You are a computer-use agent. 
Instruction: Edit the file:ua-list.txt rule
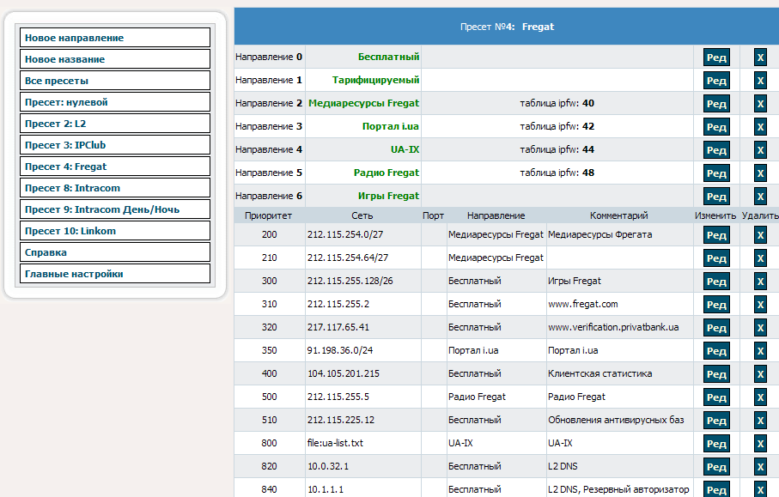[x=716, y=444]
